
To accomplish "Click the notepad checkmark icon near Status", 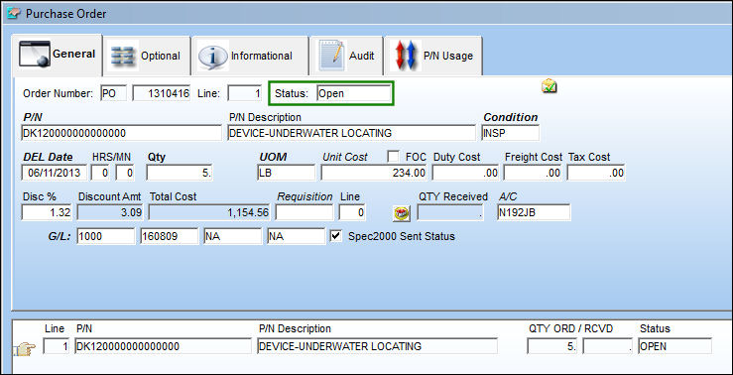I will 550,86.
